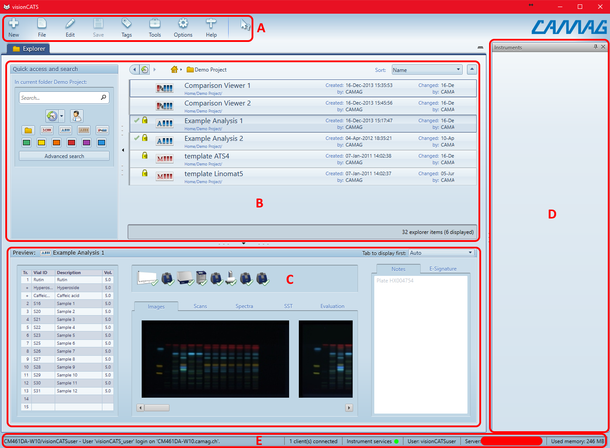610x448 pixels.
Task: Click the image scroll right arrow
Action: (x=349, y=408)
